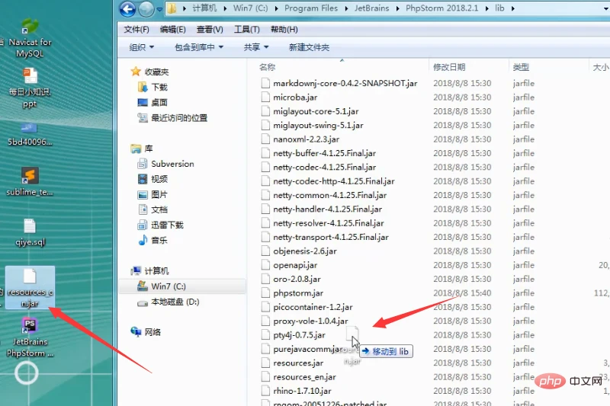Viewport: 610px width, 406px height.
Task: Expand arrow after JetBrains breadcrumb
Action: click(x=397, y=8)
